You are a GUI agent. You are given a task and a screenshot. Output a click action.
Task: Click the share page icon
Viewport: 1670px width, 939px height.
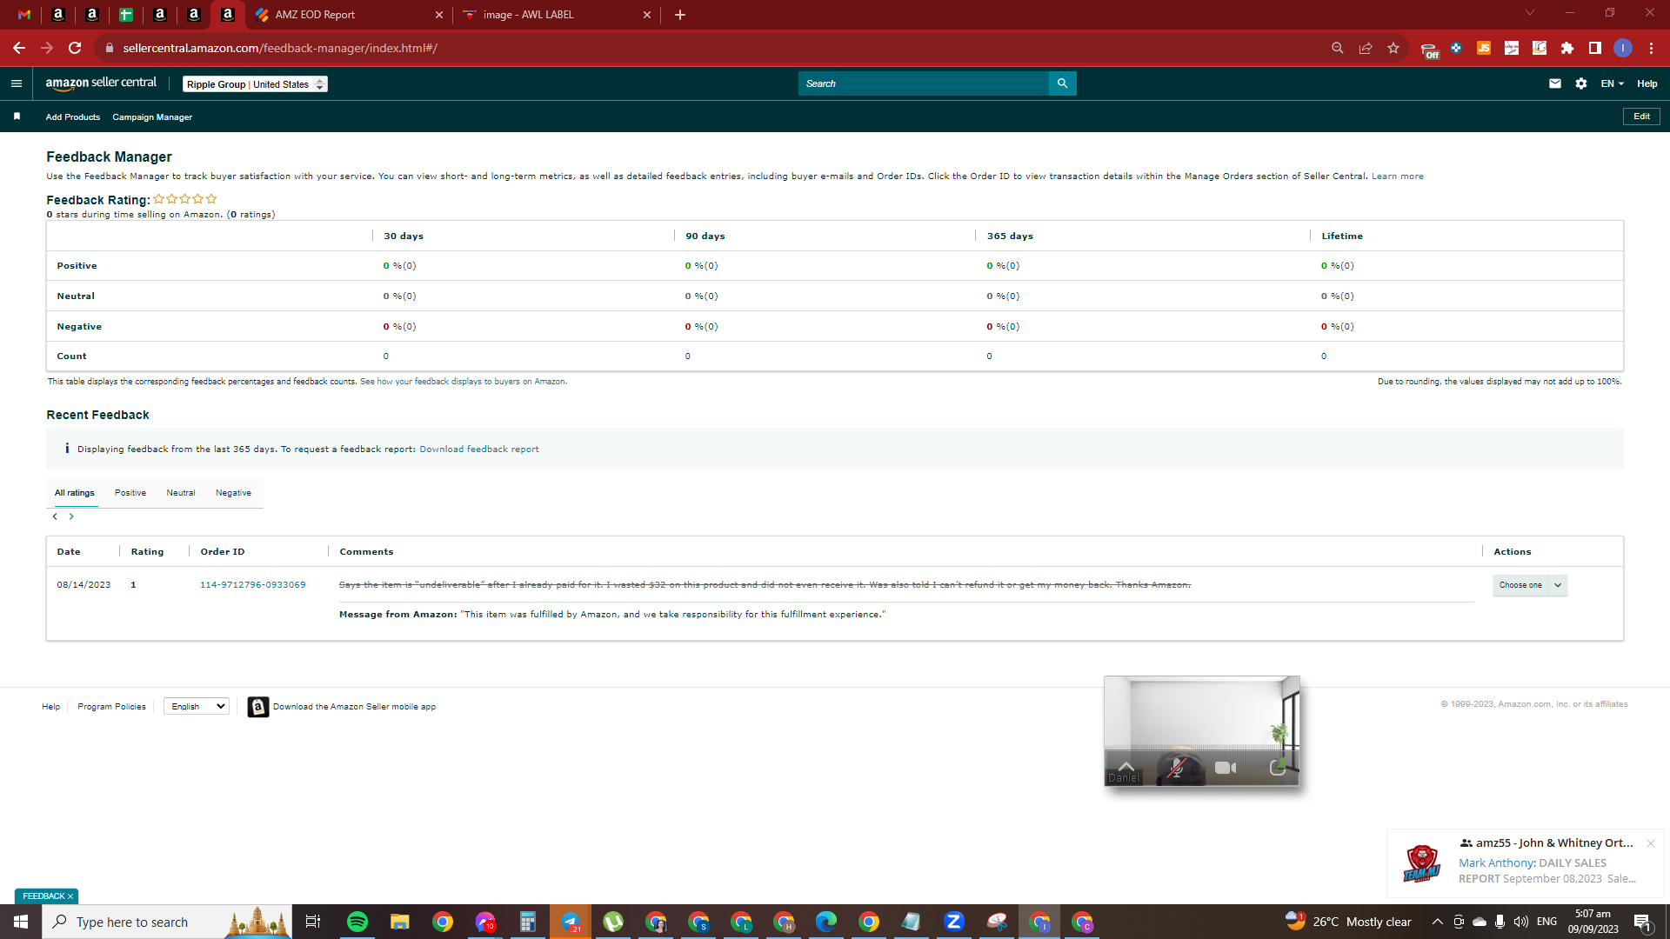1366,48
